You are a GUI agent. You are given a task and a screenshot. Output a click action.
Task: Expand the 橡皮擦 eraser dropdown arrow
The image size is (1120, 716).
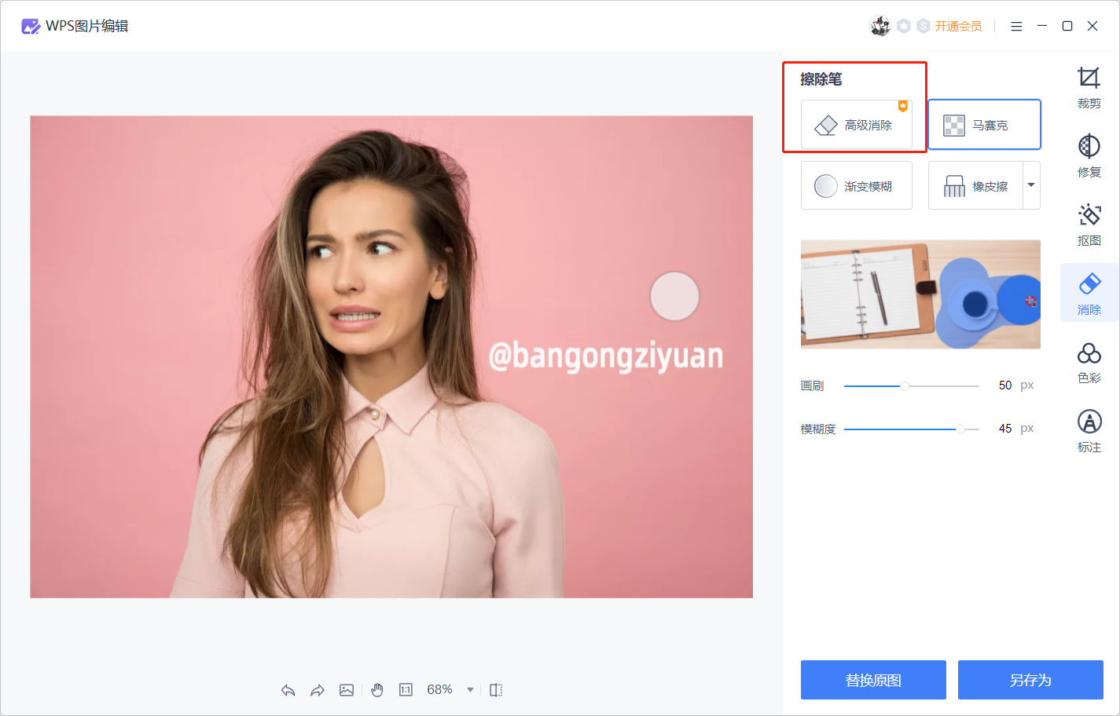pyautogui.click(x=1031, y=185)
